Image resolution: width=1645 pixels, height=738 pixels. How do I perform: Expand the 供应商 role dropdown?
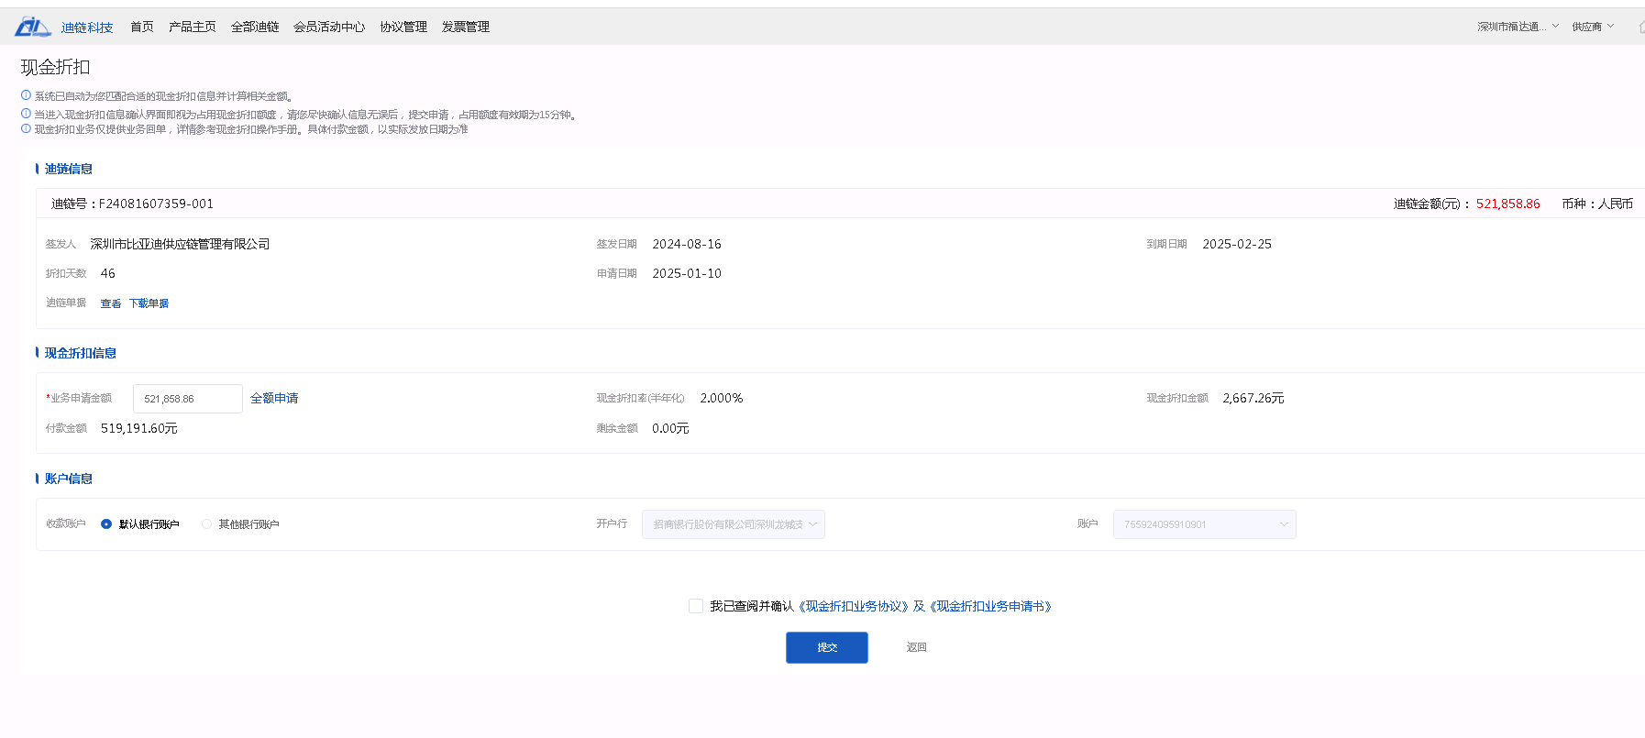1593,27
